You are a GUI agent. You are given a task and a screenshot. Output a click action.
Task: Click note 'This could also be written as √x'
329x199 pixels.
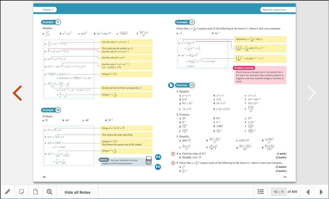coord(117,48)
